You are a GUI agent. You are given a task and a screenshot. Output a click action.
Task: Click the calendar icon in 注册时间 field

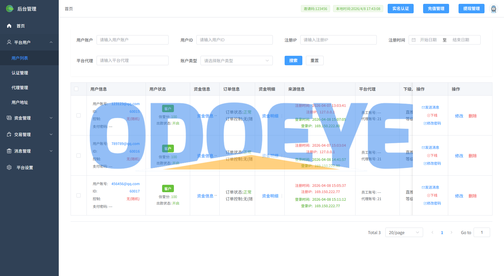pos(414,40)
